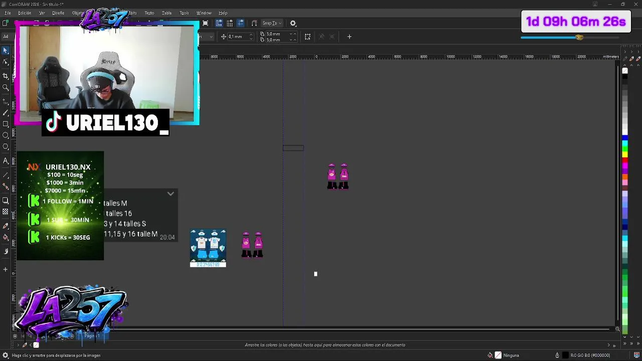The image size is (642, 361).
Task: Open the Options gear in toolbar
Action: (293, 23)
